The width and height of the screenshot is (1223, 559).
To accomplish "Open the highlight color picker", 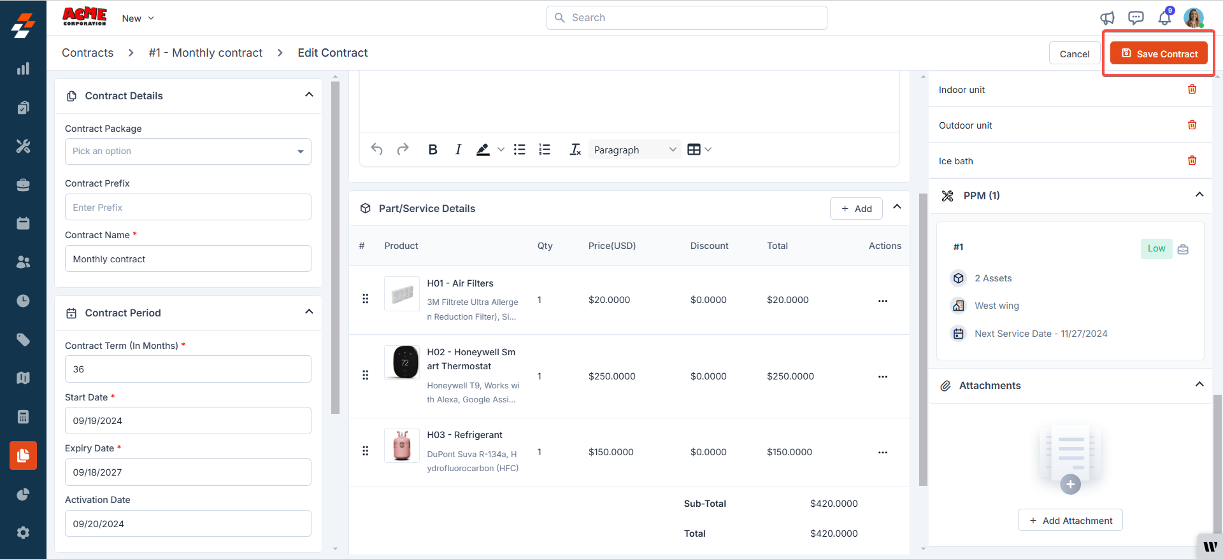I will [501, 150].
